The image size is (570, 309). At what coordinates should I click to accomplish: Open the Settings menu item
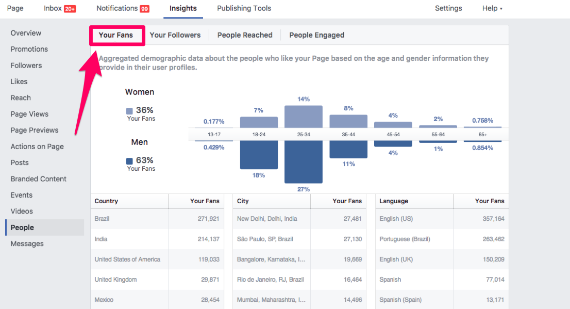pyautogui.click(x=448, y=8)
